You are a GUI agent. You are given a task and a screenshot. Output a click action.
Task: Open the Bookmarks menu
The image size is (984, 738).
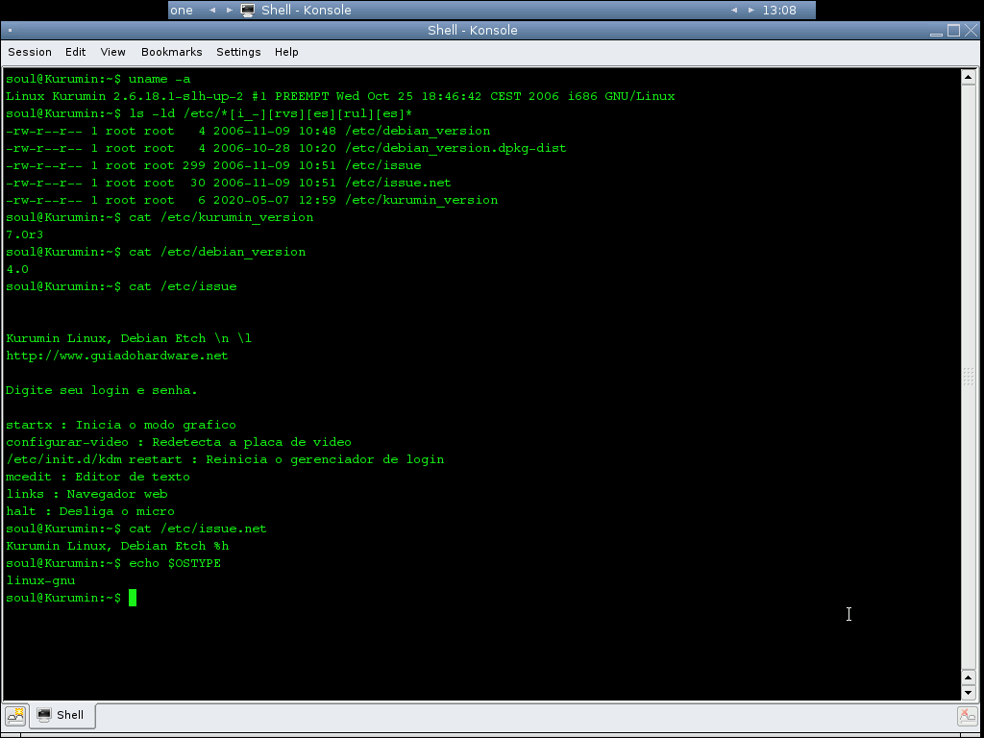[171, 52]
